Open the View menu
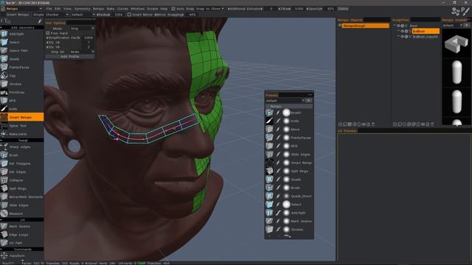Screen dimensions: 472x265 67,9
